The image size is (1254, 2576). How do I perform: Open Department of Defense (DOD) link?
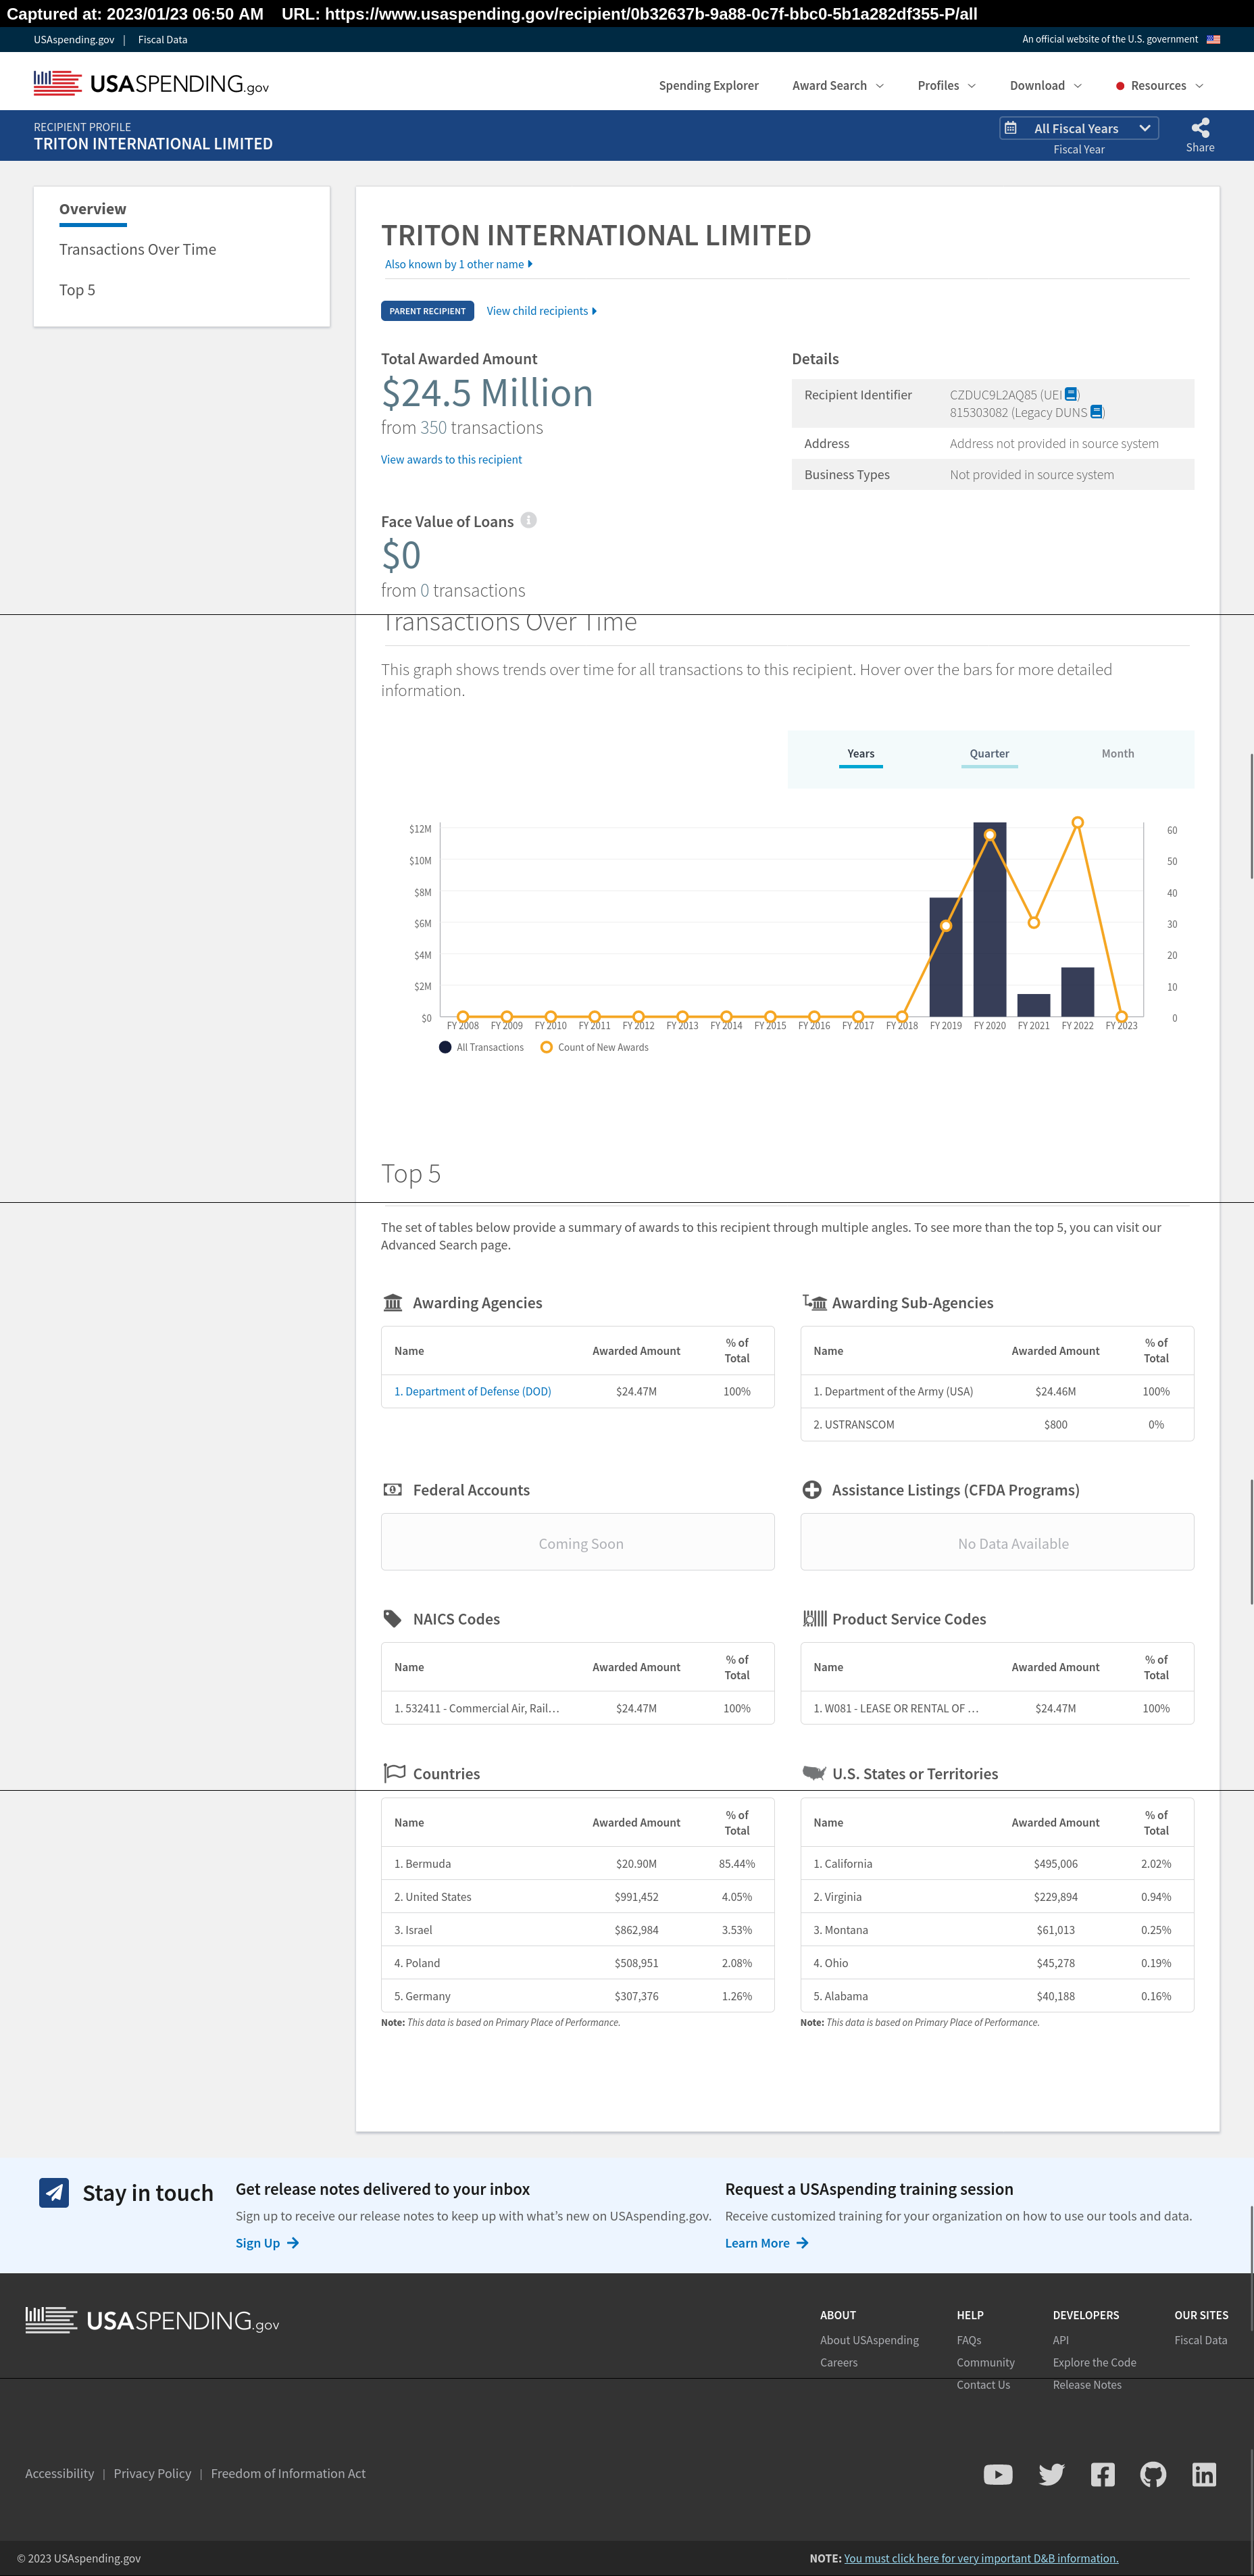pyautogui.click(x=472, y=1391)
